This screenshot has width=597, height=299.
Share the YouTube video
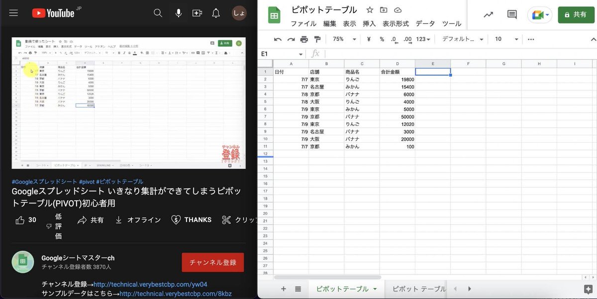pos(91,220)
